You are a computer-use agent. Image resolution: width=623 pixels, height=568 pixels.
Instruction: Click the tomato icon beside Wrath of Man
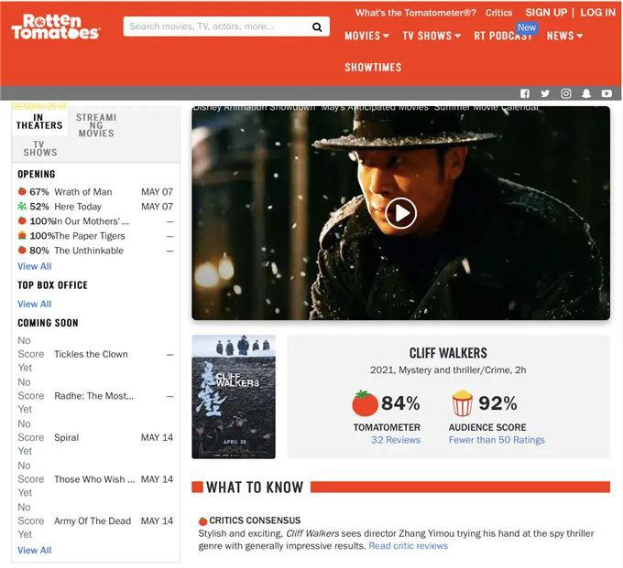tap(22, 191)
